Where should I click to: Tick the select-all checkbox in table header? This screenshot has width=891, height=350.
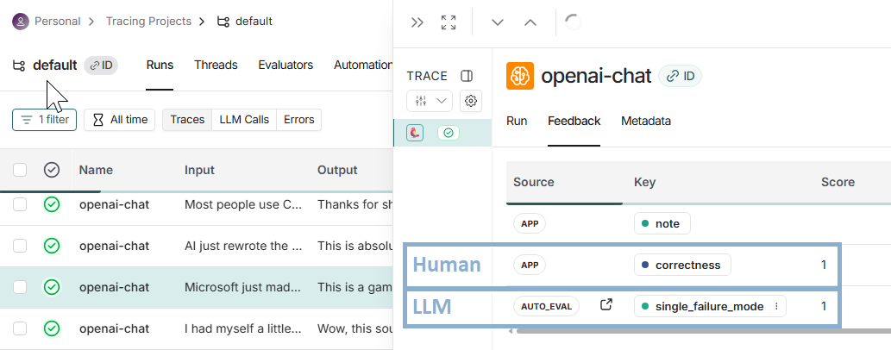[x=20, y=170]
